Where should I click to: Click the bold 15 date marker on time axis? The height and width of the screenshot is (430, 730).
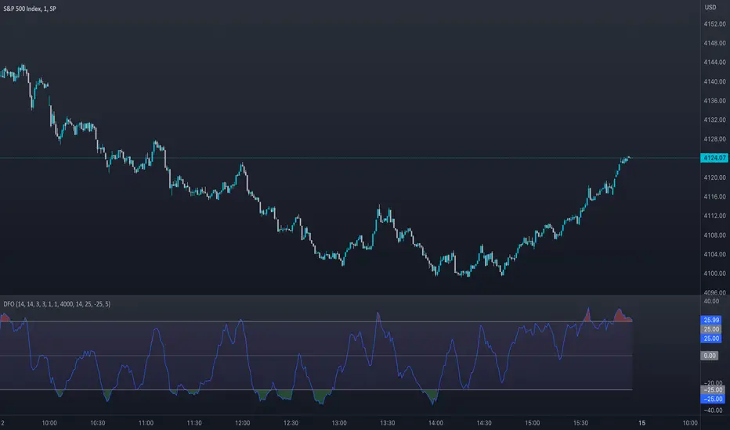click(x=640, y=422)
